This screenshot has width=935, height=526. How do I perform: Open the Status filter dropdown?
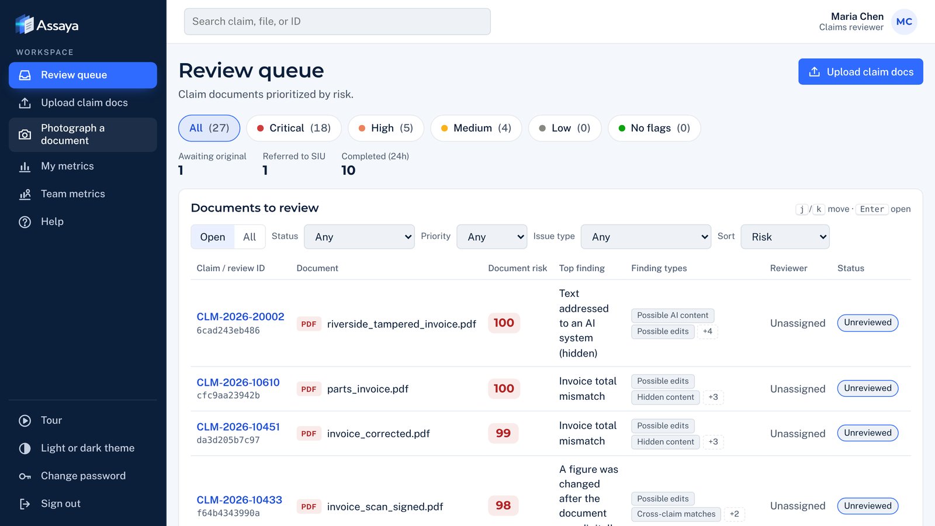(x=359, y=237)
